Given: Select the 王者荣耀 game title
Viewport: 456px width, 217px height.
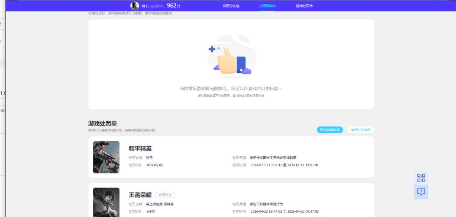Looking at the screenshot, I should [x=140, y=195].
